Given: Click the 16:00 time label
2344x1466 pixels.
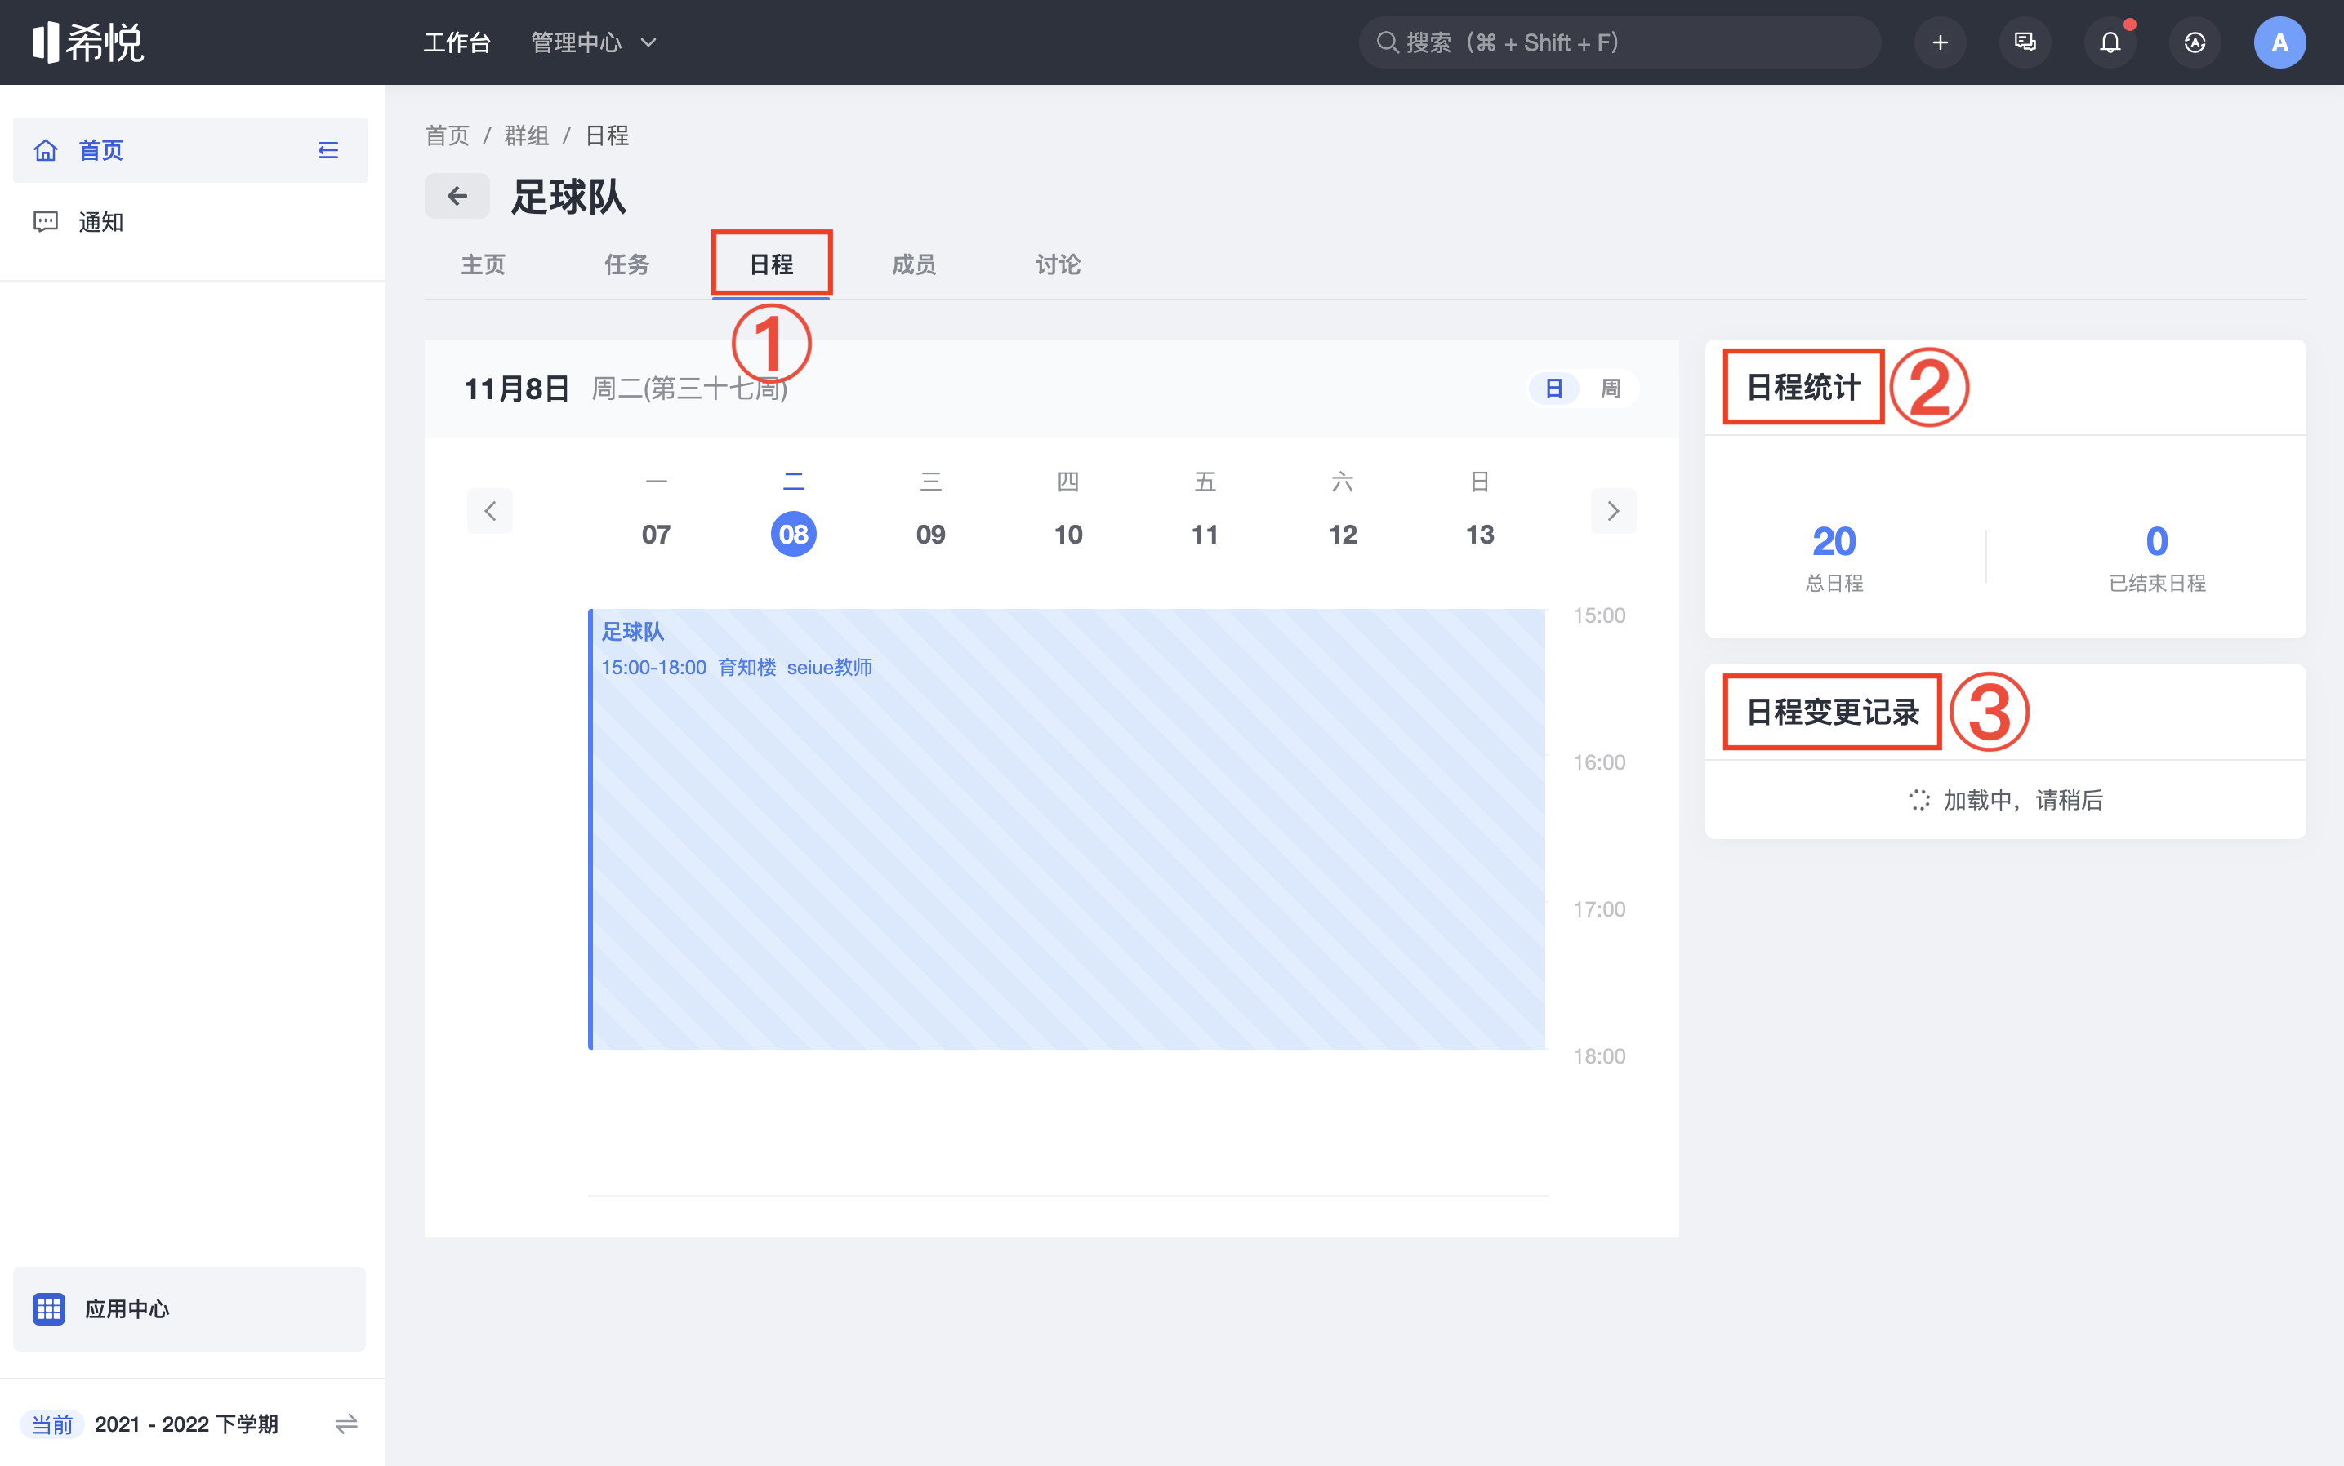Looking at the screenshot, I should click(1599, 763).
